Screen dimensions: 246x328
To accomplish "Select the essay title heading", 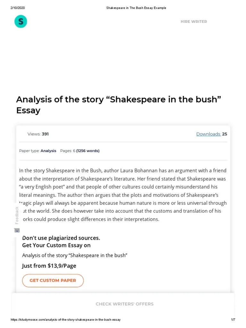I will 119,104.
